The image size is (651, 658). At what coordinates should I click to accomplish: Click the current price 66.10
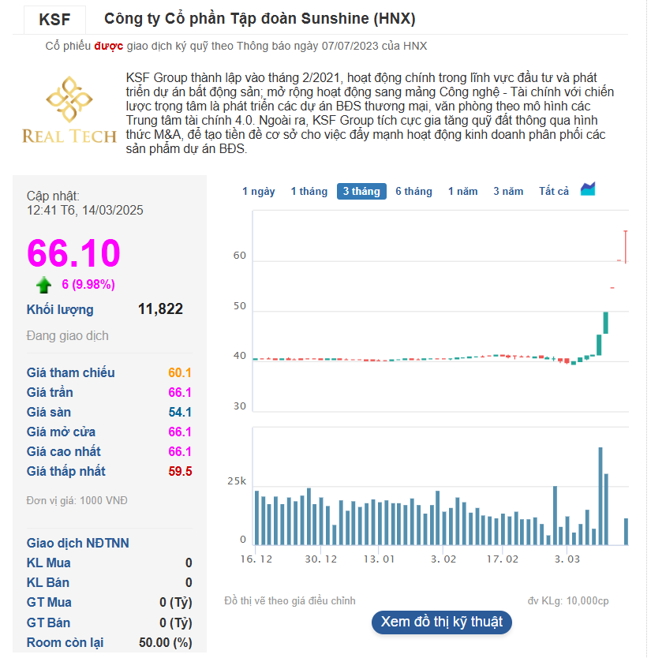pos(73,253)
